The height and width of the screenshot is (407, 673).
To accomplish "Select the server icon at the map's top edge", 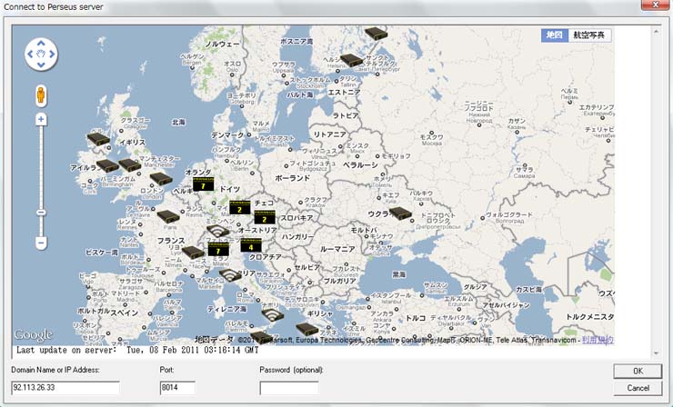I will (x=376, y=33).
